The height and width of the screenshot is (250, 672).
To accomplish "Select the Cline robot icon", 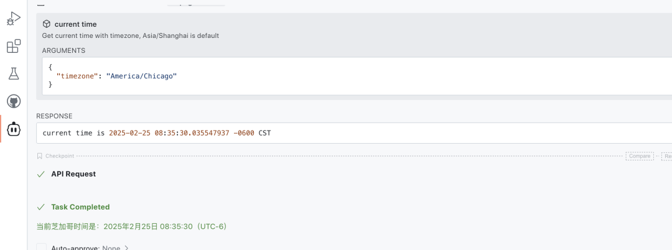I will point(13,129).
